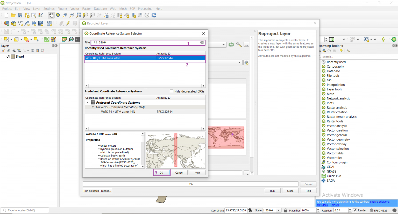Viewport: 398px width, 214px height.
Task: Select the Pan Map tool
Action: point(51,15)
